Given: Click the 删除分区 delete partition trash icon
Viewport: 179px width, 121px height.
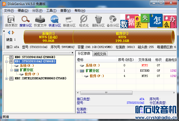Looking at the screenshot, I should pyautogui.click(x=98, y=19).
